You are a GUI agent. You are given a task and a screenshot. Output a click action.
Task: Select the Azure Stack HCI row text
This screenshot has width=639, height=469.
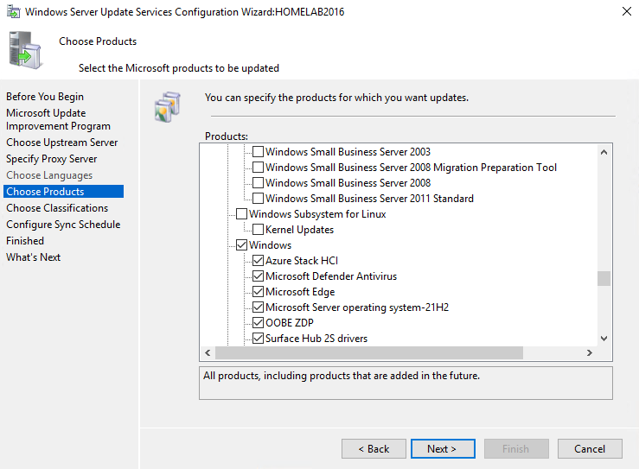(302, 260)
